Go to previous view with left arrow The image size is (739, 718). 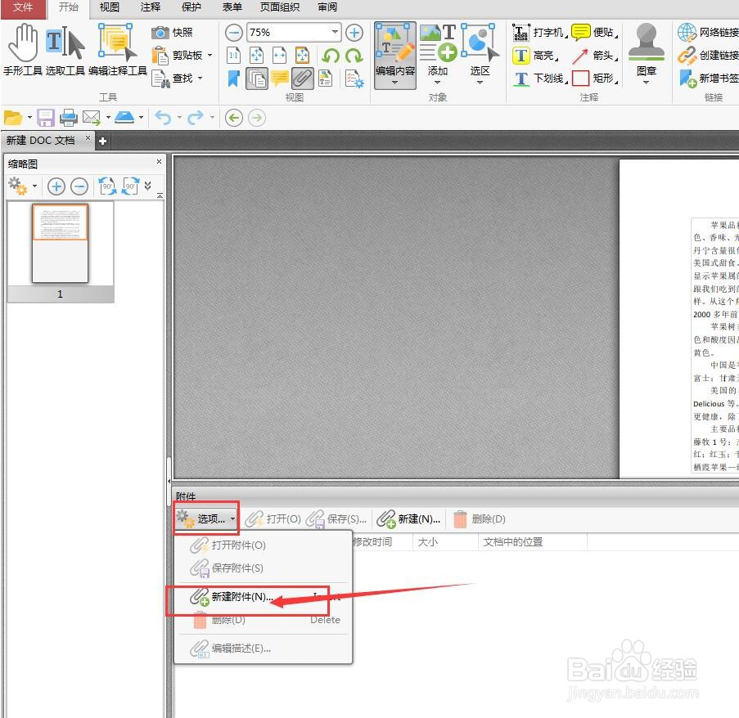tap(234, 117)
